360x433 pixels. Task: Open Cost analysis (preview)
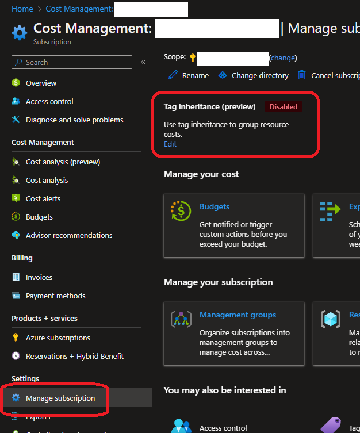pyautogui.click(x=63, y=162)
